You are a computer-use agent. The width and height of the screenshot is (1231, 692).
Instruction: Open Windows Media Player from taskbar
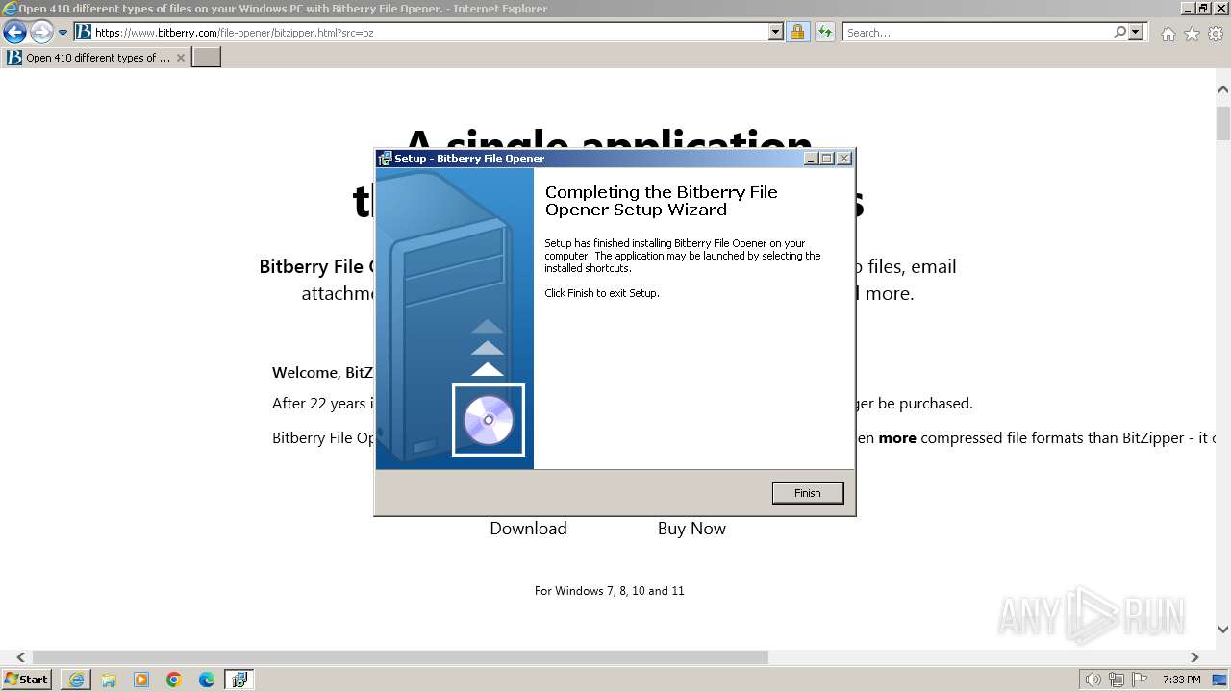141,680
